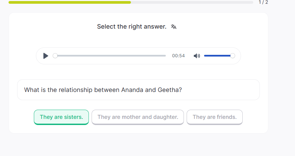Click the translate icon beside the instruction
The width and height of the screenshot is (295, 156).
pyautogui.click(x=174, y=27)
